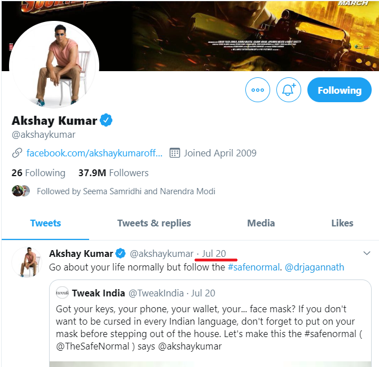The image size is (379, 367).
Task: Toggle the Following button to unfollow
Action: click(340, 90)
